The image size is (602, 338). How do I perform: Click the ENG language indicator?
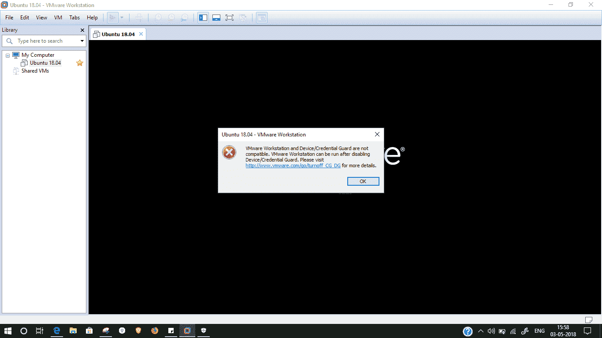[x=539, y=331]
